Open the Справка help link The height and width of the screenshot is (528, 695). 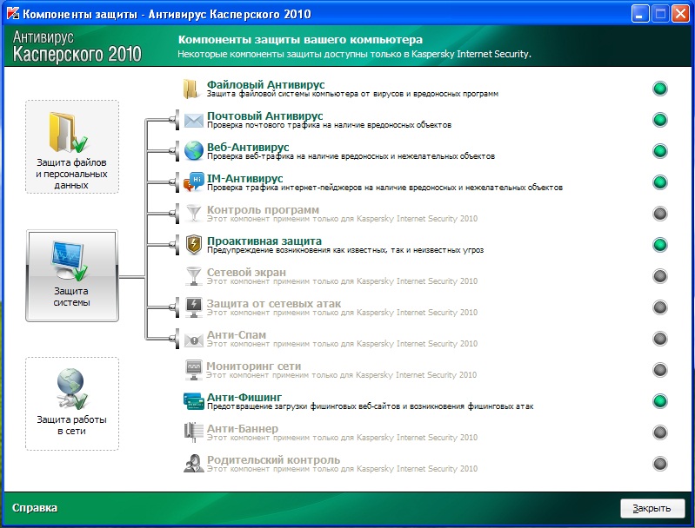coord(35,508)
